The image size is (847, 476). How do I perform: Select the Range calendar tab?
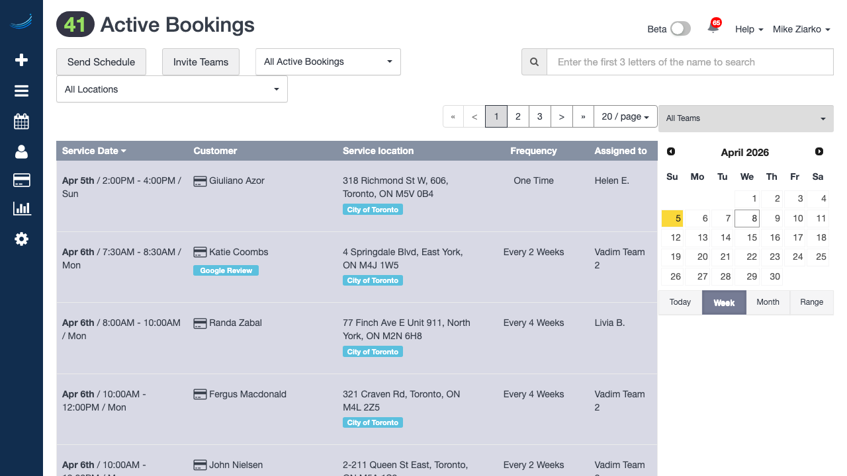pos(811,302)
